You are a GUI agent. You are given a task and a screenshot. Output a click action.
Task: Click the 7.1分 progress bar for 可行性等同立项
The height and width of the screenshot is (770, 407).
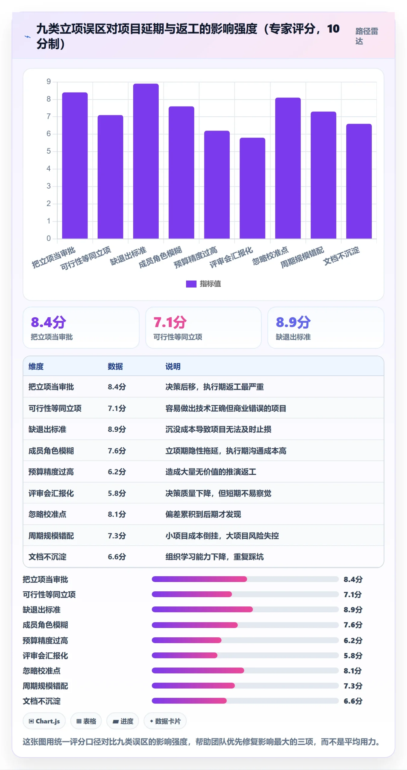[245, 594]
